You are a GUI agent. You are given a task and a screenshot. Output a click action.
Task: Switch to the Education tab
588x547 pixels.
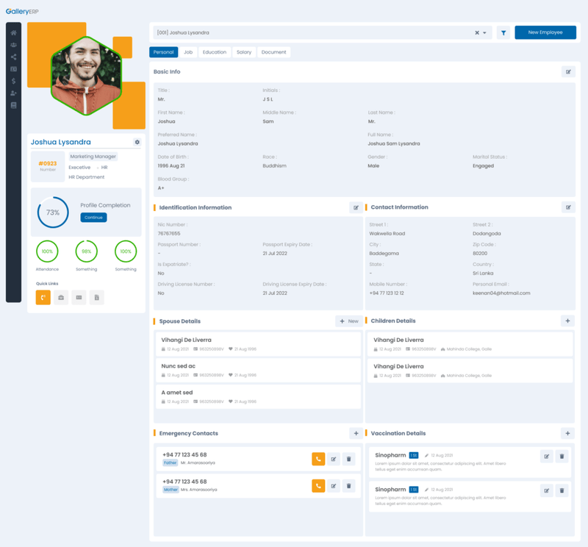pos(215,52)
